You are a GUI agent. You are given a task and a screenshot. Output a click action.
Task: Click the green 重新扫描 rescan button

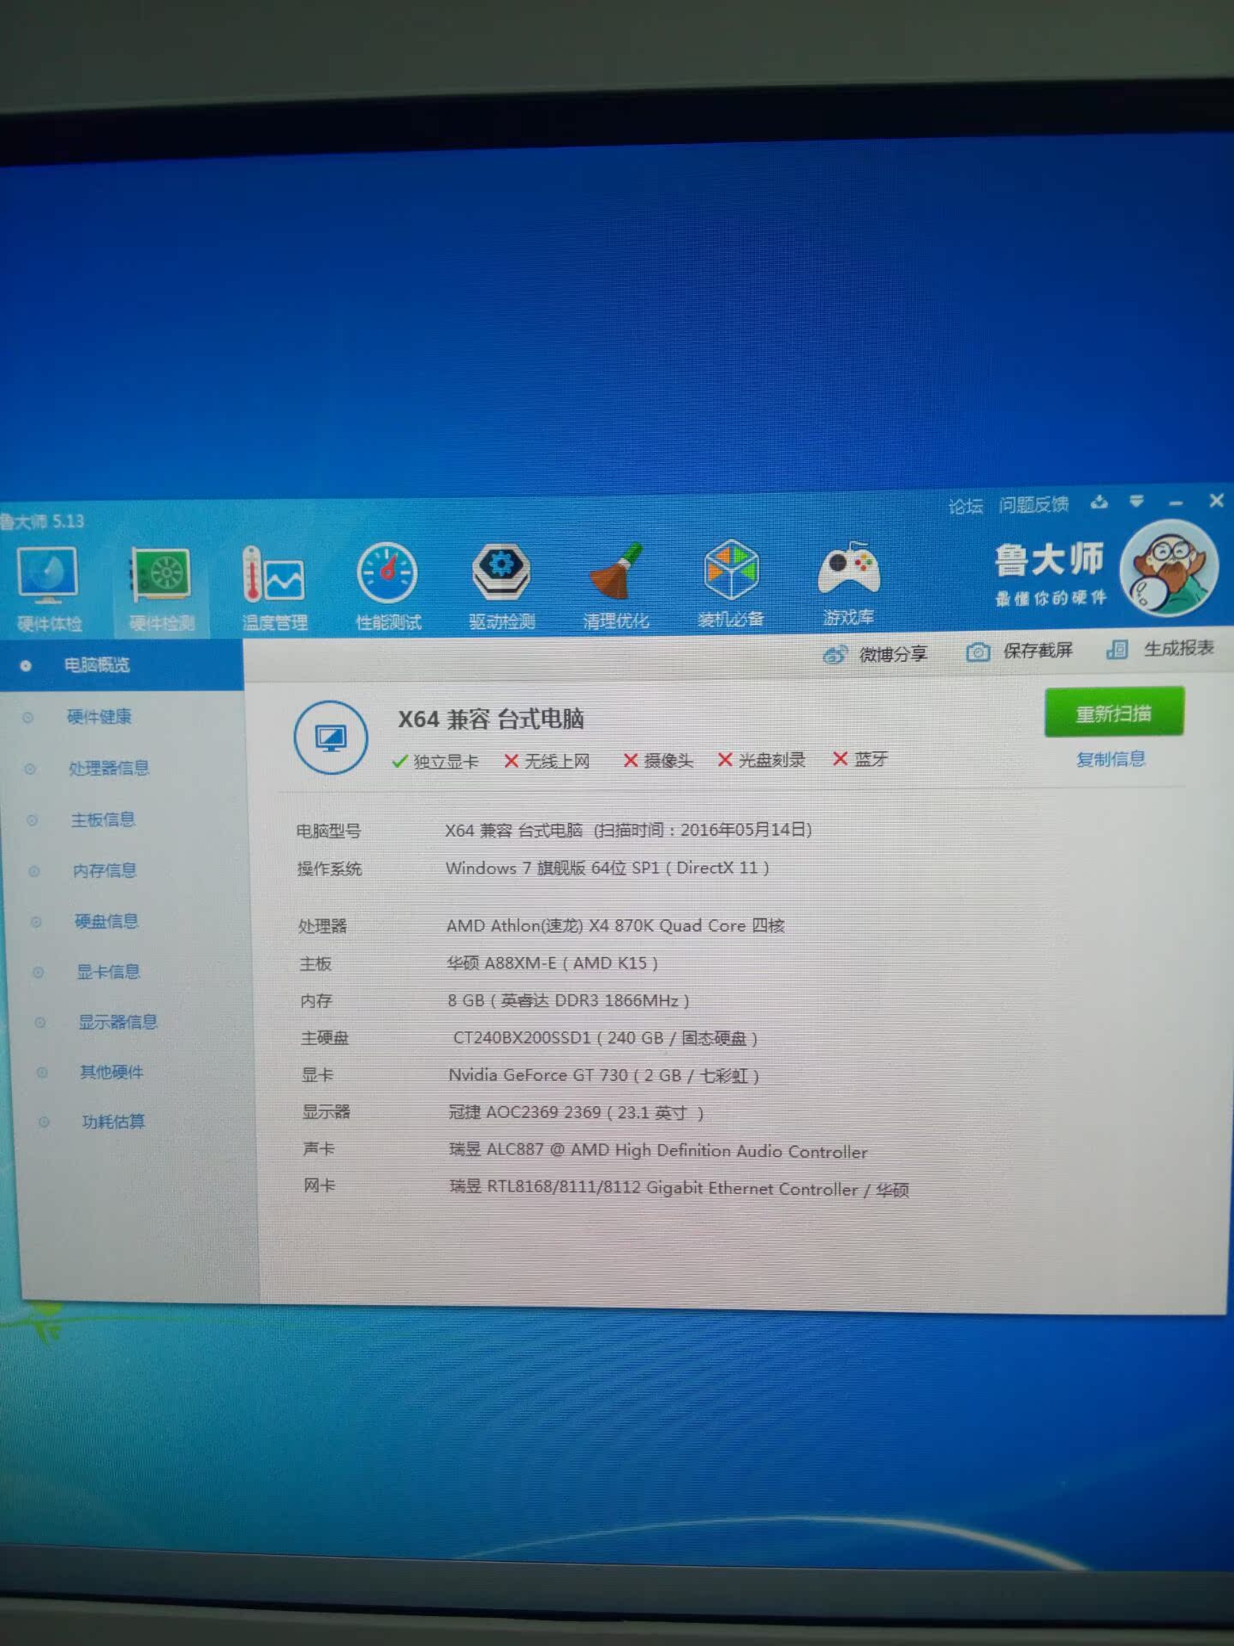click(1114, 712)
